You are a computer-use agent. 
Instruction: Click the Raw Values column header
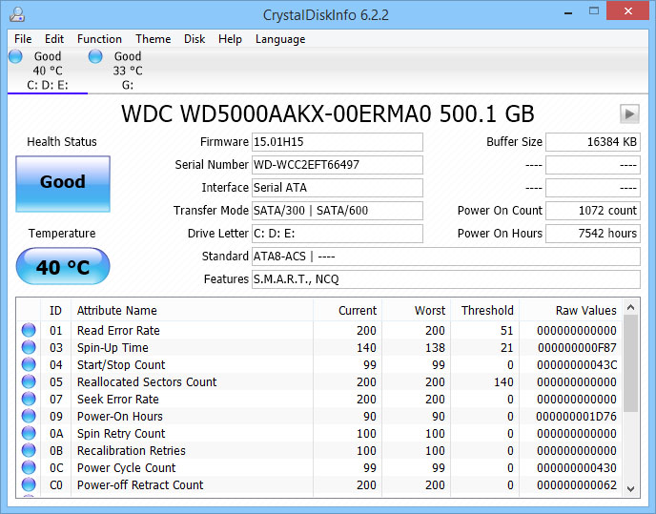click(585, 310)
